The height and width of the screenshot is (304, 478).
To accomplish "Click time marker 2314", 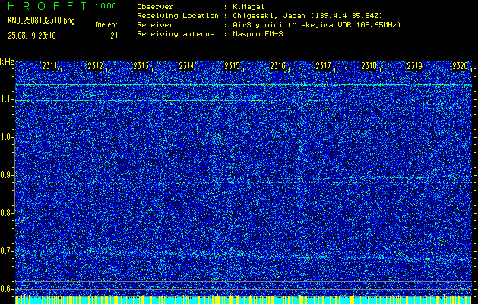I will click(x=186, y=66).
